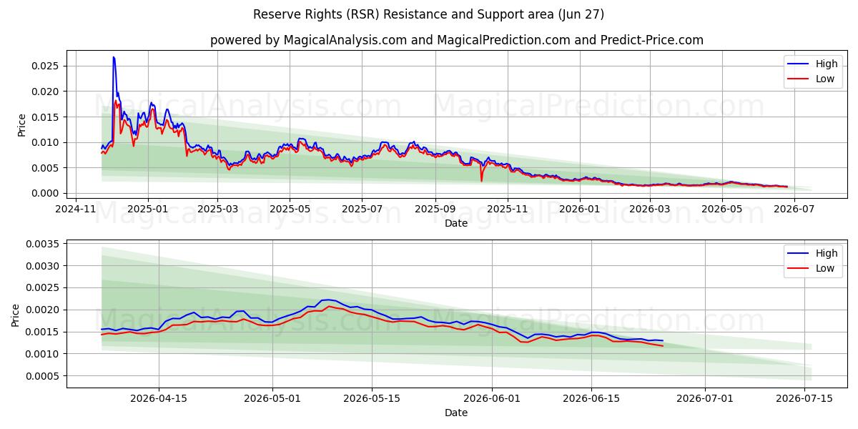Click the '0.0020' y-axis tick in bottom chart

click(44, 310)
